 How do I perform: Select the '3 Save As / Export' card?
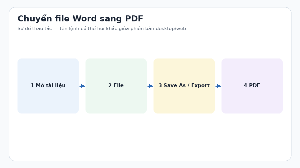[184, 86]
